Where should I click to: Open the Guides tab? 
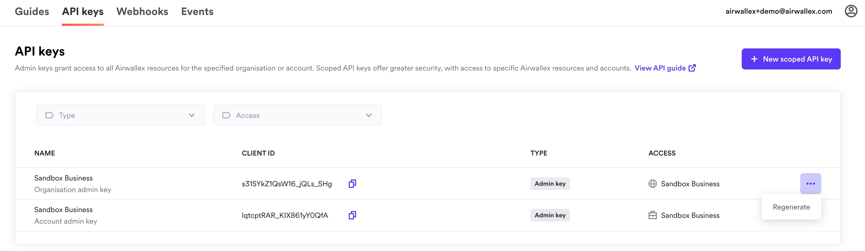(32, 11)
